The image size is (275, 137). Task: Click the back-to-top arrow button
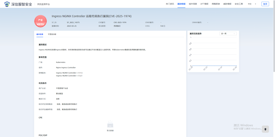pos(265,129)
